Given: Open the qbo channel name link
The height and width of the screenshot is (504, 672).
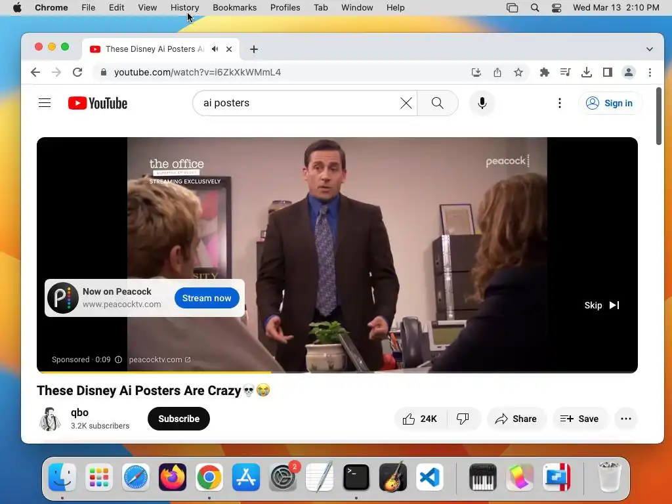Looking at the screenshot, I should (x=79, y=413).
